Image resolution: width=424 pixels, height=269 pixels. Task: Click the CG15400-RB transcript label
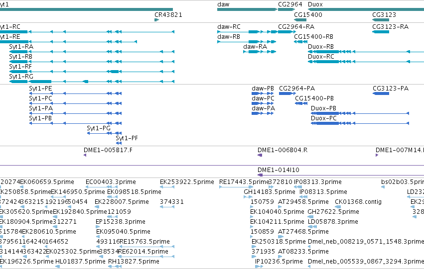point(314,37)
